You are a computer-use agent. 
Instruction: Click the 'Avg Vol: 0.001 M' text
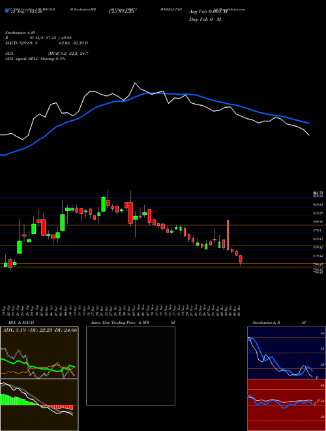click(208, 12)
